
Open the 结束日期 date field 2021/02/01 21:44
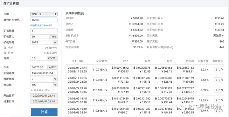[x=44, y=101]
